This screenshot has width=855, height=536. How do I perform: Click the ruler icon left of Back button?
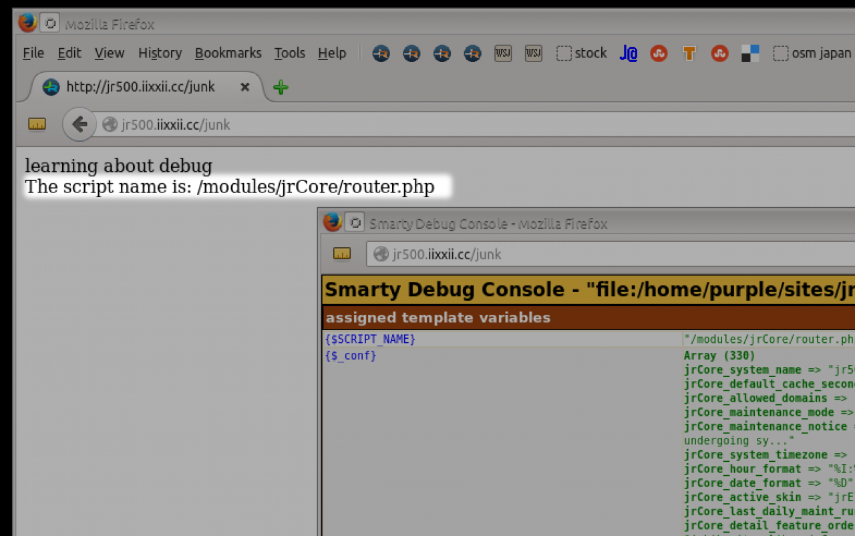pos(37,124)
